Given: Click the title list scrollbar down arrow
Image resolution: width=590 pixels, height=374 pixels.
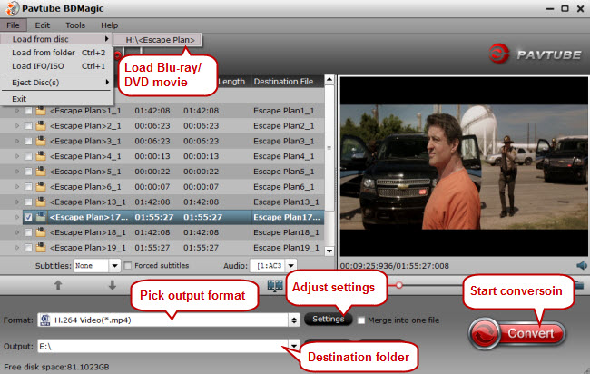Looking at the screenshot, I should pyautogui.click(x=329, y=251).
